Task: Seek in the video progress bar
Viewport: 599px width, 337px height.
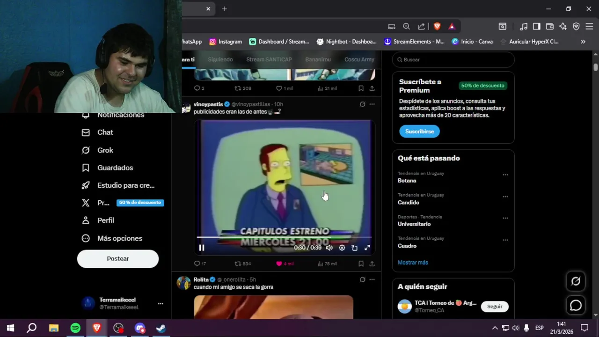Action: point(284,237)
